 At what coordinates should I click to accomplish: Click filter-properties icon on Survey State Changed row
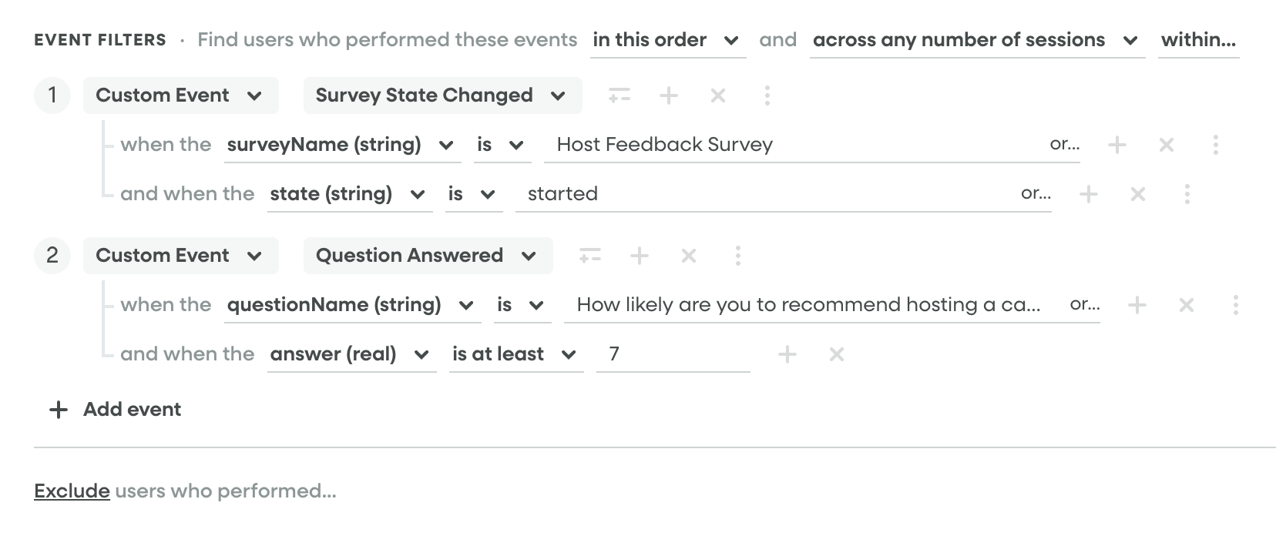point(619,95)
